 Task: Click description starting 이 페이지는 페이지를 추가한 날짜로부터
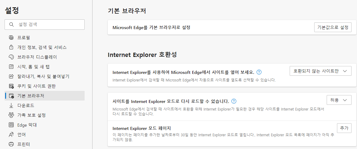223,137
